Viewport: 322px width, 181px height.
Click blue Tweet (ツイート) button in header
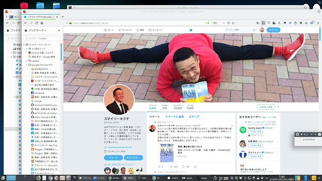point(273,30)
